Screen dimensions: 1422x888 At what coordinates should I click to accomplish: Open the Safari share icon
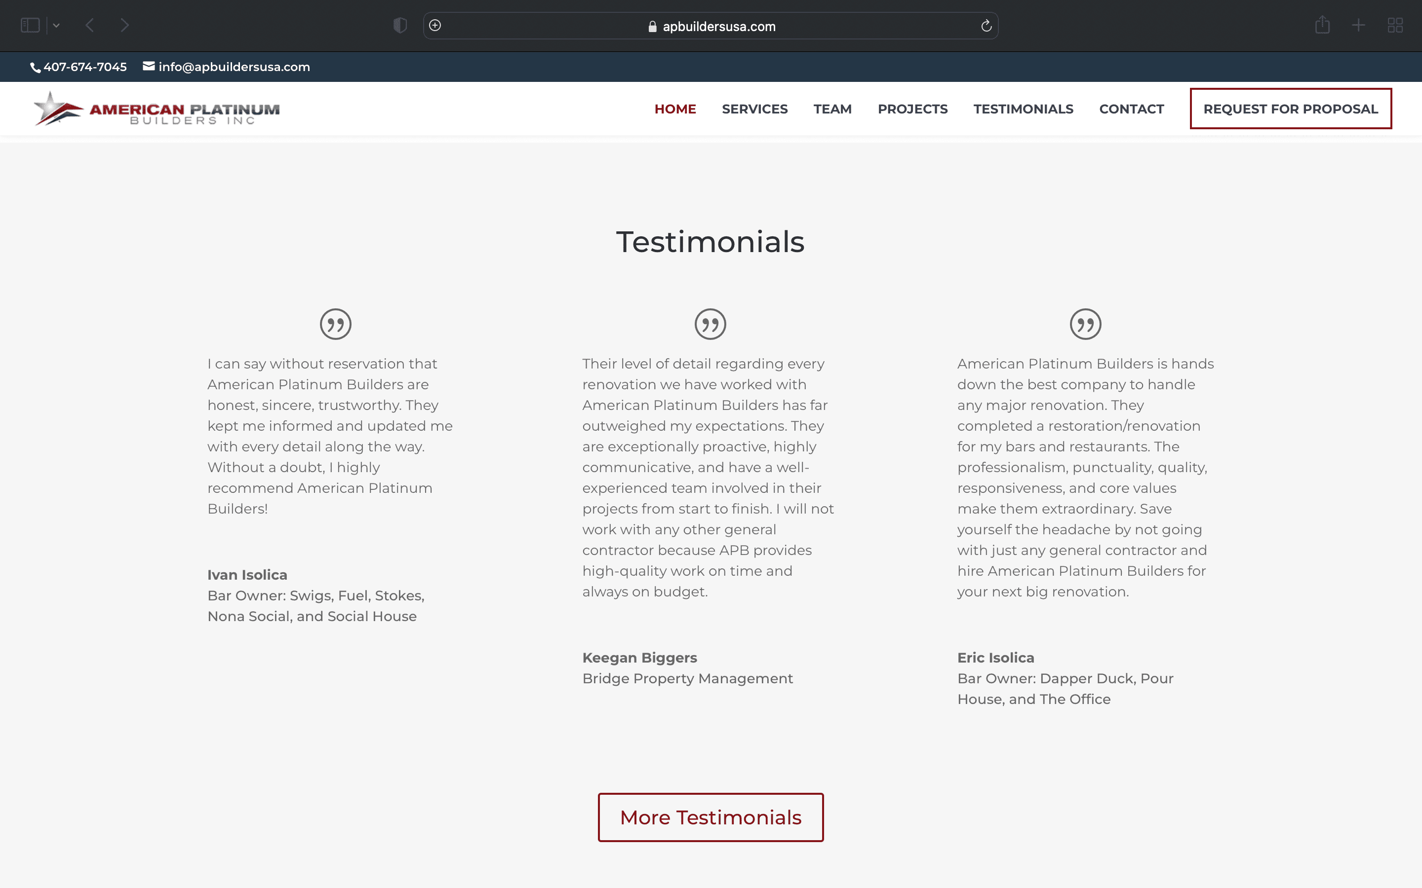pos(1322,25)
